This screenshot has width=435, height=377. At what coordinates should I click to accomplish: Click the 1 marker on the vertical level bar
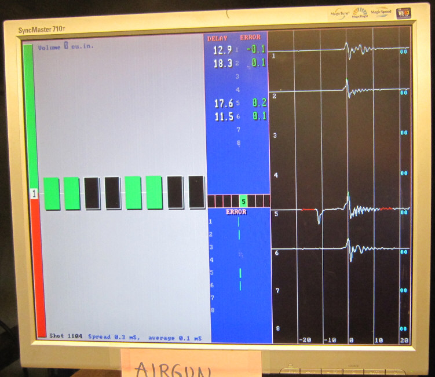[34, 195]
